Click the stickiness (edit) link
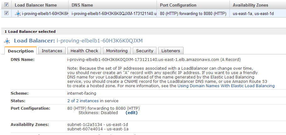This screenshot has height=135, width=286. tap(131, 113)
